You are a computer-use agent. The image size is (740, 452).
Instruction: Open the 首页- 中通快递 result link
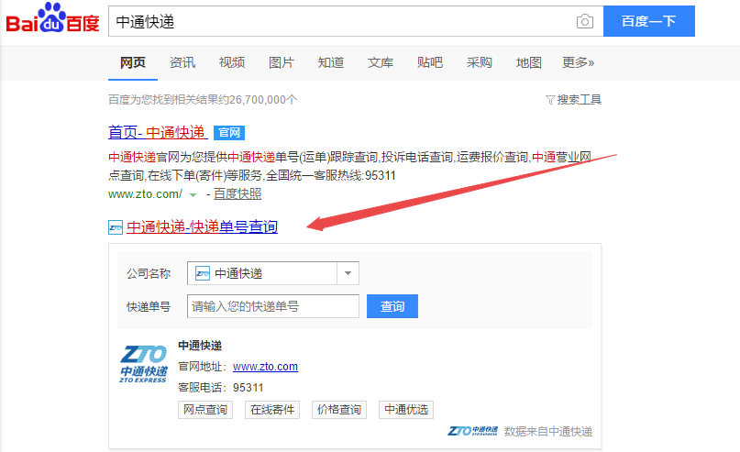(158, 132)
